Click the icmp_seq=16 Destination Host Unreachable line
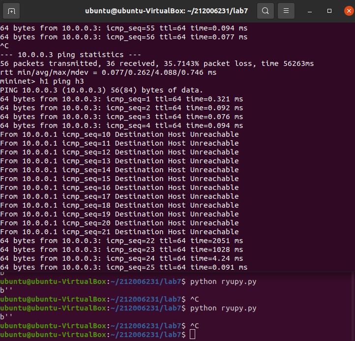 click(119, 187)
